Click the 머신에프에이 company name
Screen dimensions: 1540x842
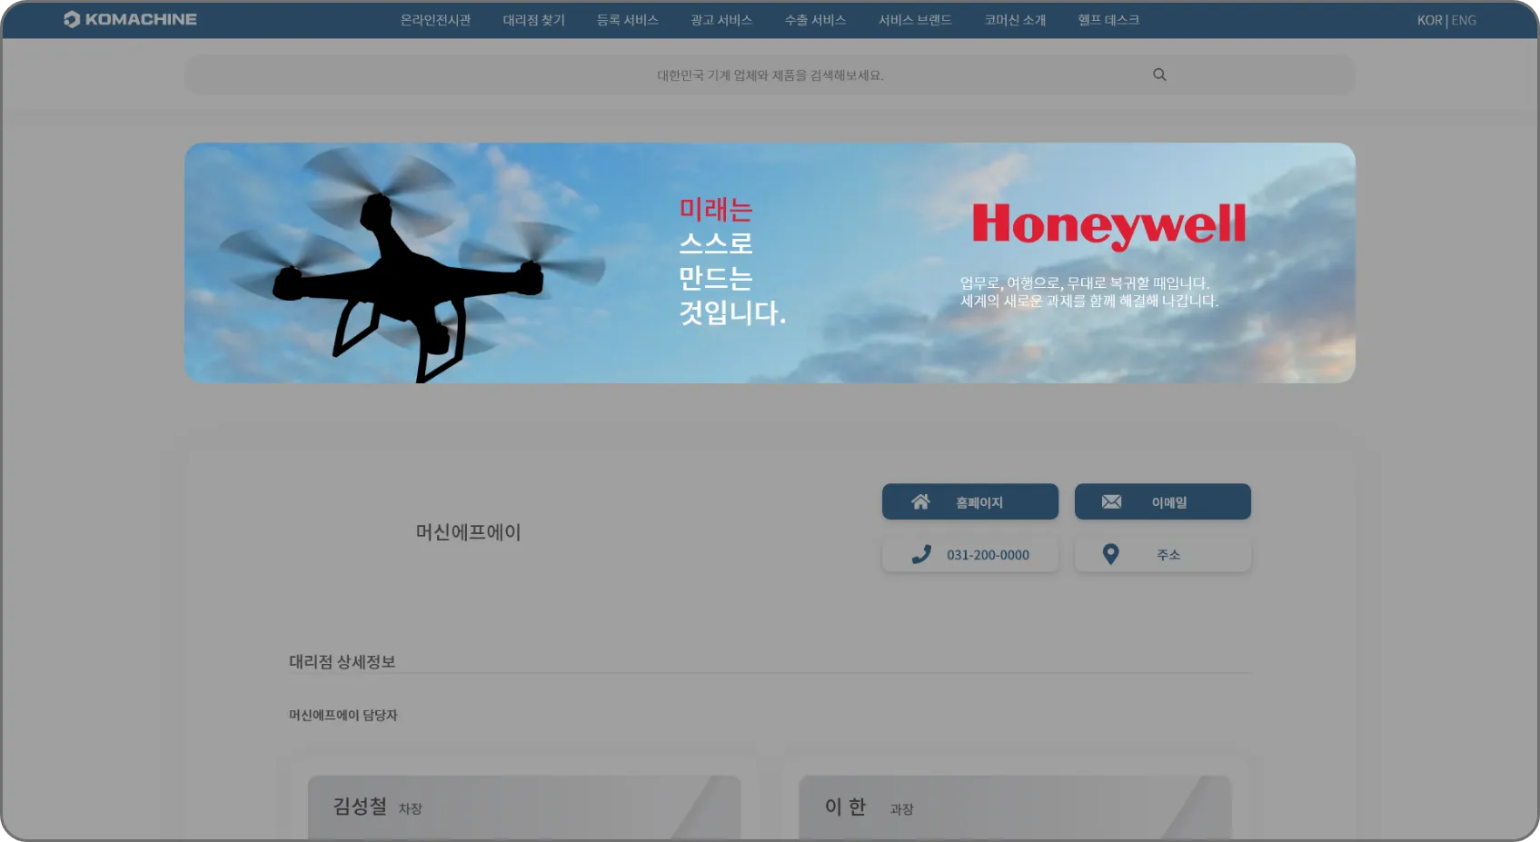pos(468,532)
